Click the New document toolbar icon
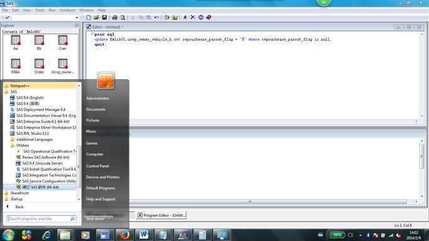This screenshot has width=429, height=241. pyautogui.click(x=89, y=18)
